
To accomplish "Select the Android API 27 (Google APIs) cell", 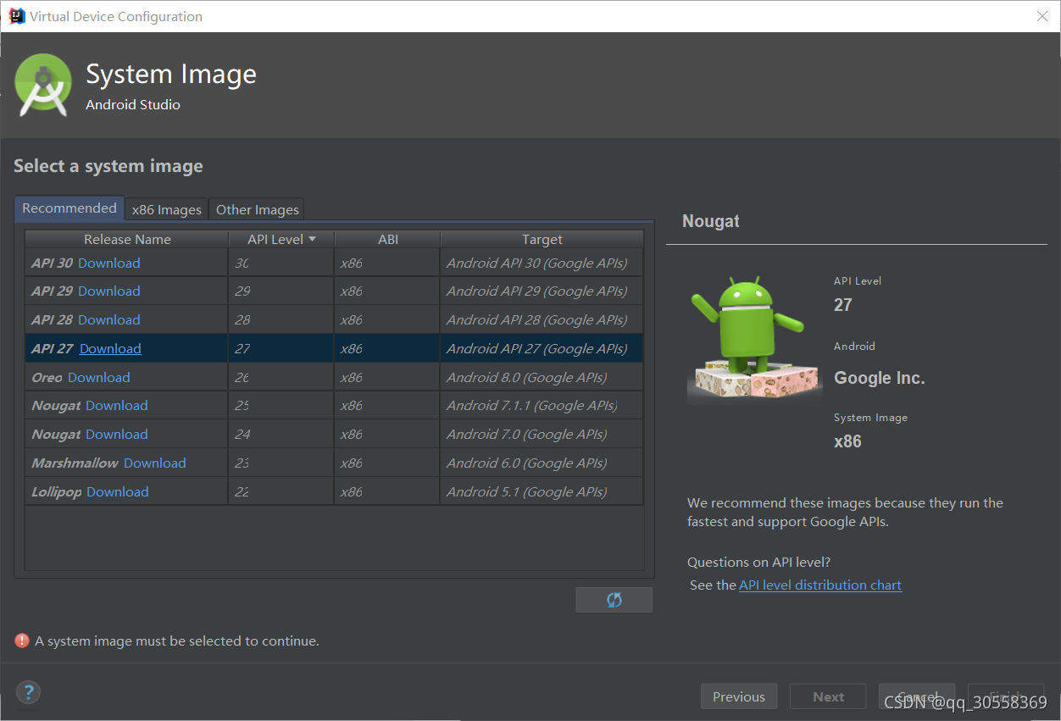I will pos(542,348).
